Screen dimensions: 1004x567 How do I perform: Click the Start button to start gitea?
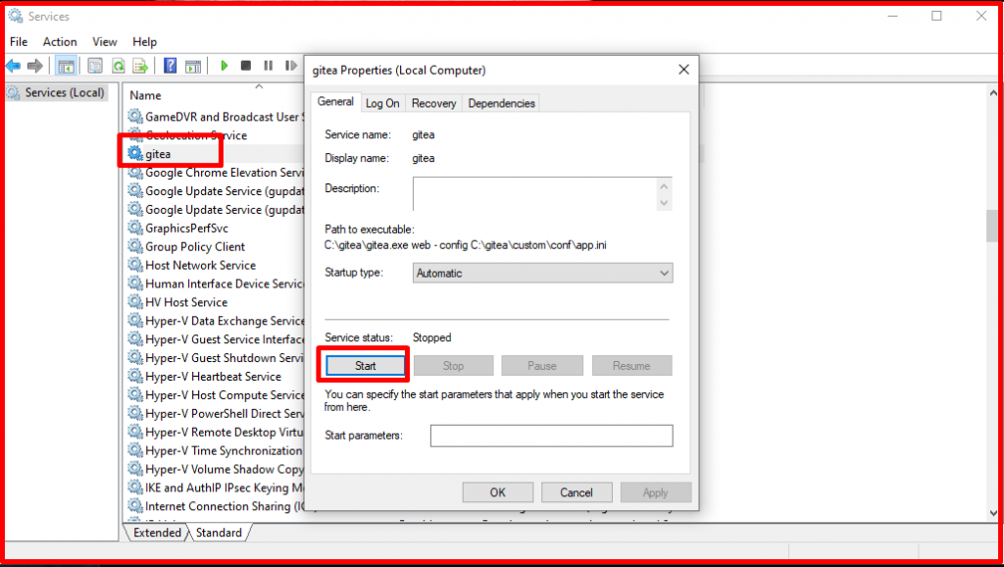[x=365, y=366]
